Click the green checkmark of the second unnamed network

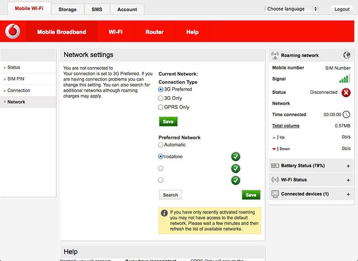click(x=235, y=169)
